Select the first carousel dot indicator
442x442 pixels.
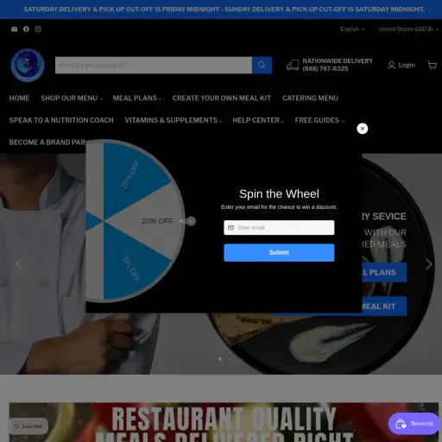tap(220, 359)
